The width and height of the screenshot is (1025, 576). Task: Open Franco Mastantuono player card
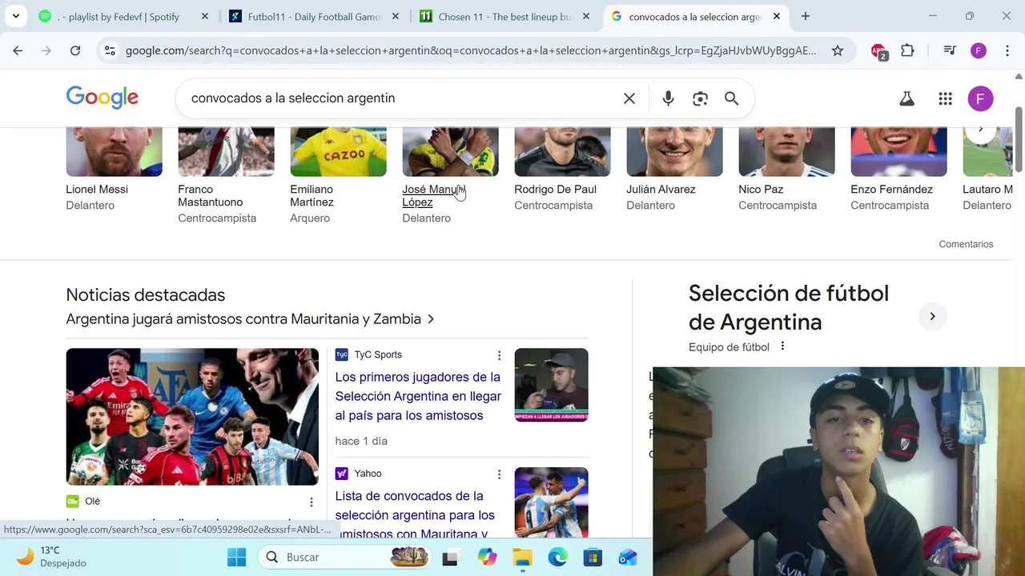coord(226,176)
